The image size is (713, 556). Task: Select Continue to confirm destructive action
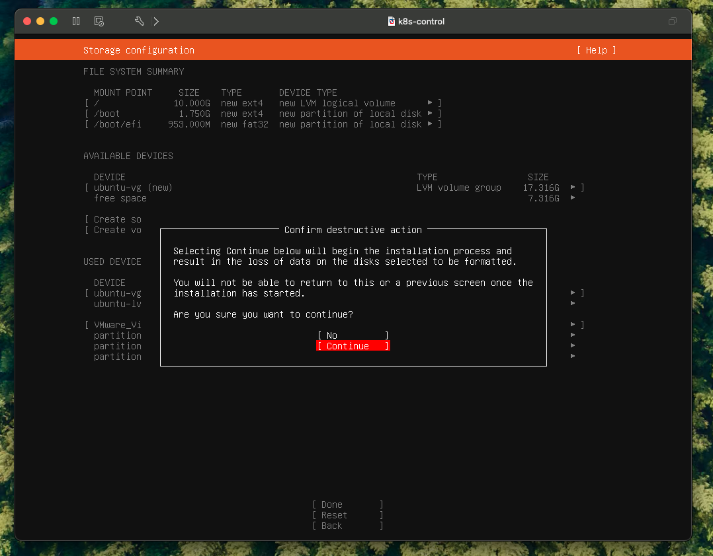point(353,346)
